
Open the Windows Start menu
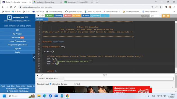4,96
